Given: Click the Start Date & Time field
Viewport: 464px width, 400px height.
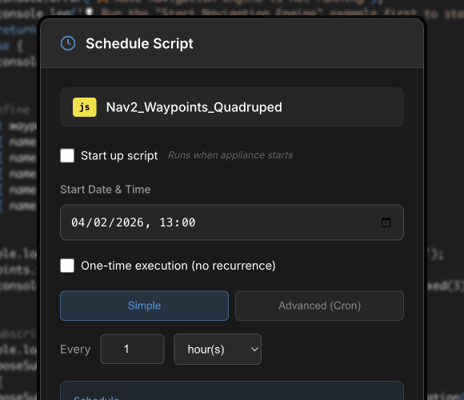Looking at the screenshot, I should point(232,222).
